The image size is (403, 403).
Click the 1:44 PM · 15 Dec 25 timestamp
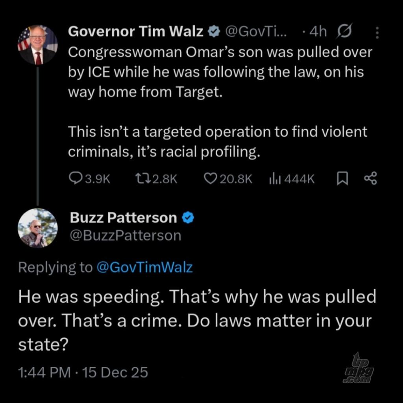click(83, 372)
